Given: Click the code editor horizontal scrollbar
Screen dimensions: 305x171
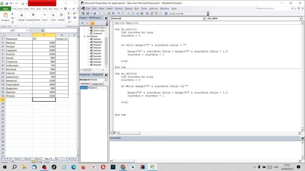Looking at the screenshot, I should click(x=130, y=133).
